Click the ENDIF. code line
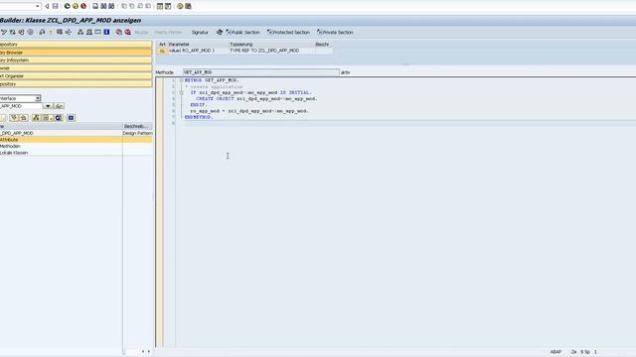Screen dimensions: 636x357 coord(199,105)
